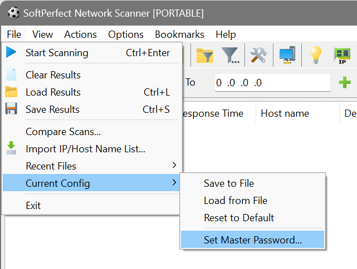Choose Reset to Default in the submenu
Viewport: 357px width, 269px height.
[x=252, y=218]
